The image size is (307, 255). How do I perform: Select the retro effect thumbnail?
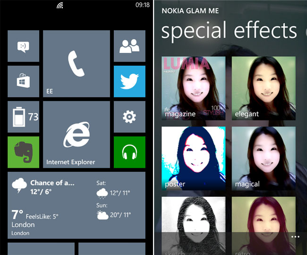[264, 226]
